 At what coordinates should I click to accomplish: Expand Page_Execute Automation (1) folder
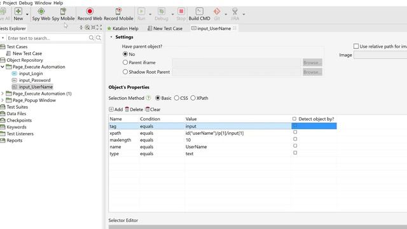(3, 94)
